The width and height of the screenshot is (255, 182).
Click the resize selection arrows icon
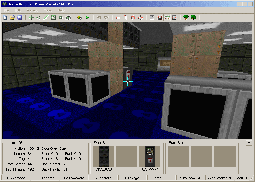[140, 18]
